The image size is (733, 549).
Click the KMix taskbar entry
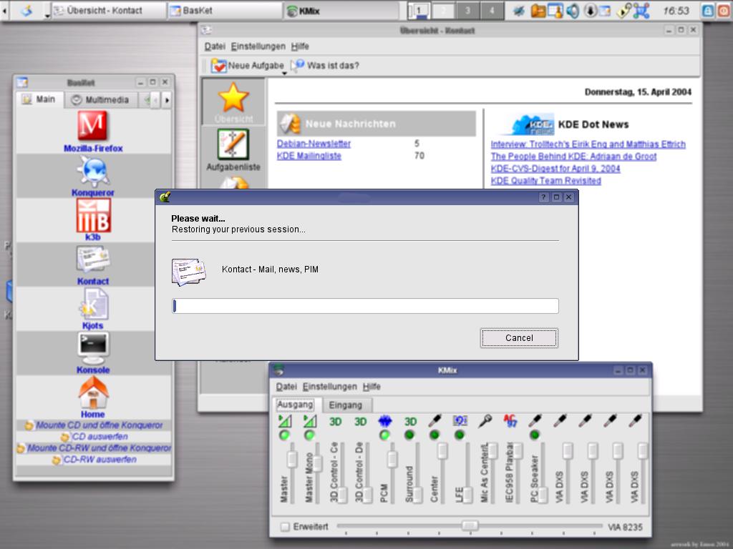pos(341,10)
